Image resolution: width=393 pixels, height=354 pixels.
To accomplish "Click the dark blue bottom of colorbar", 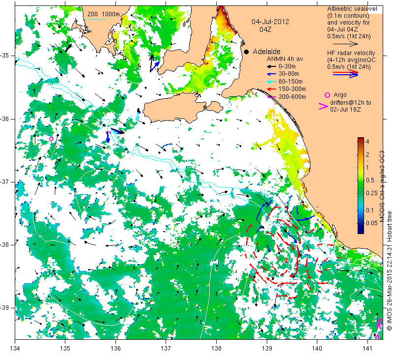I will click(361, 231).
